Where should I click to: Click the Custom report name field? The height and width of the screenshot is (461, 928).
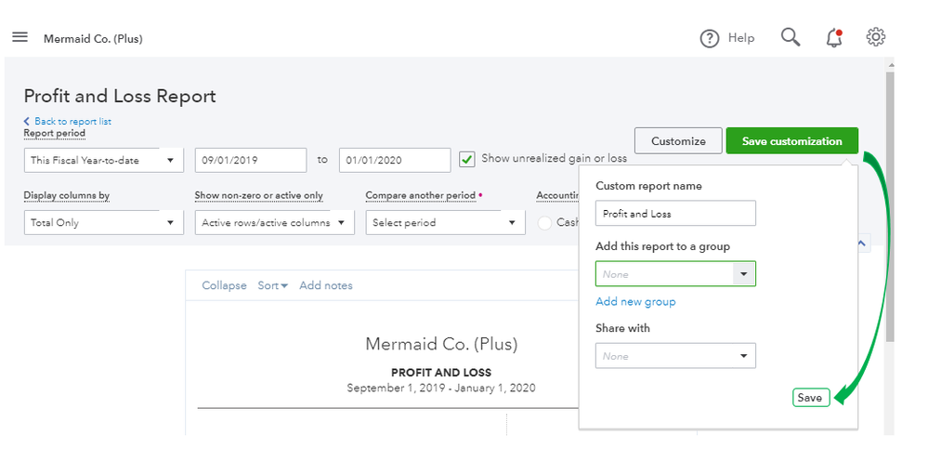[x=675, y=214]
